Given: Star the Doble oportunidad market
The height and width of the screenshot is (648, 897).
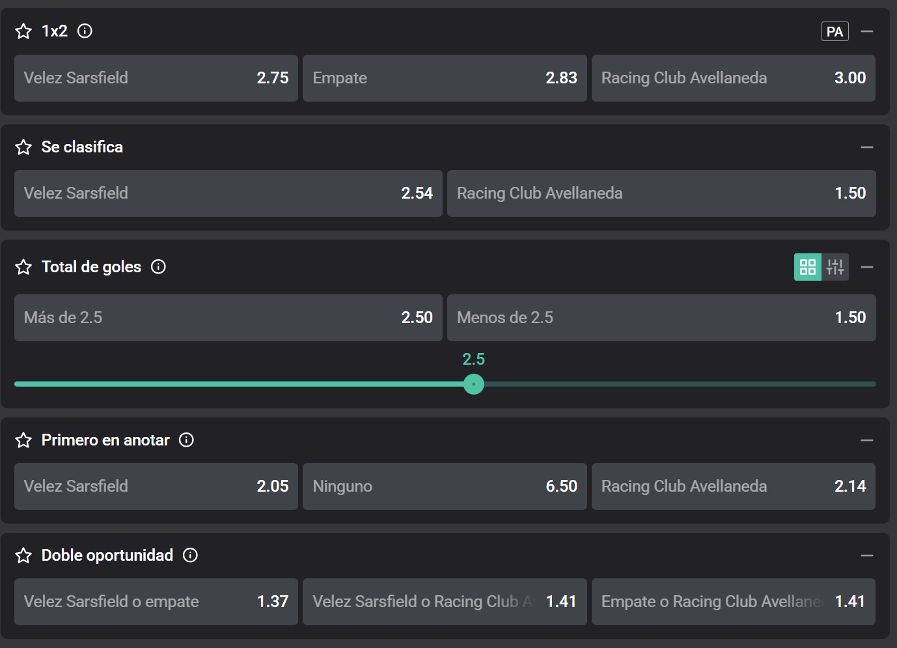Looking at the screenshot, I should (x=23, y=556).
